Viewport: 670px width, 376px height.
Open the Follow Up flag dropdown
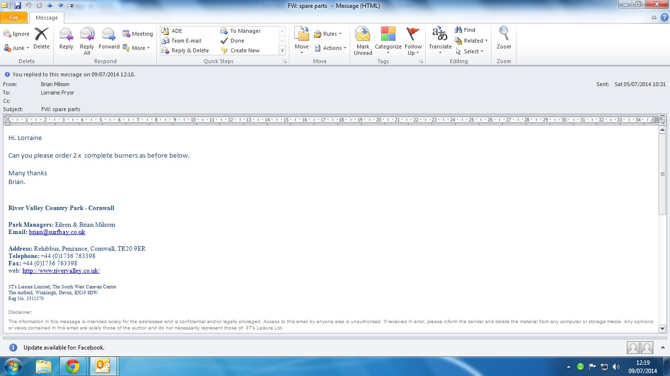[x=413, y=40]
